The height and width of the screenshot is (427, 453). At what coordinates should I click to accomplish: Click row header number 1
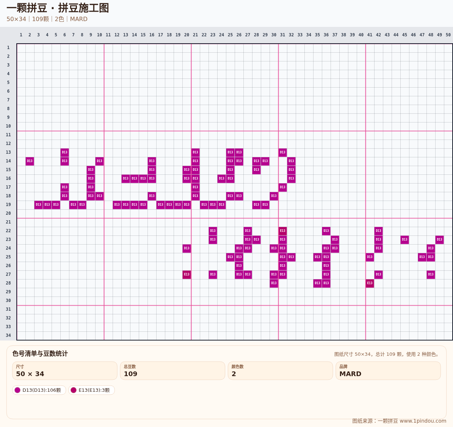8,48
